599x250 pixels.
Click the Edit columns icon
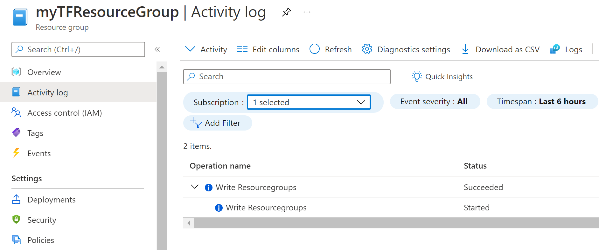click(x=242, y=49)
